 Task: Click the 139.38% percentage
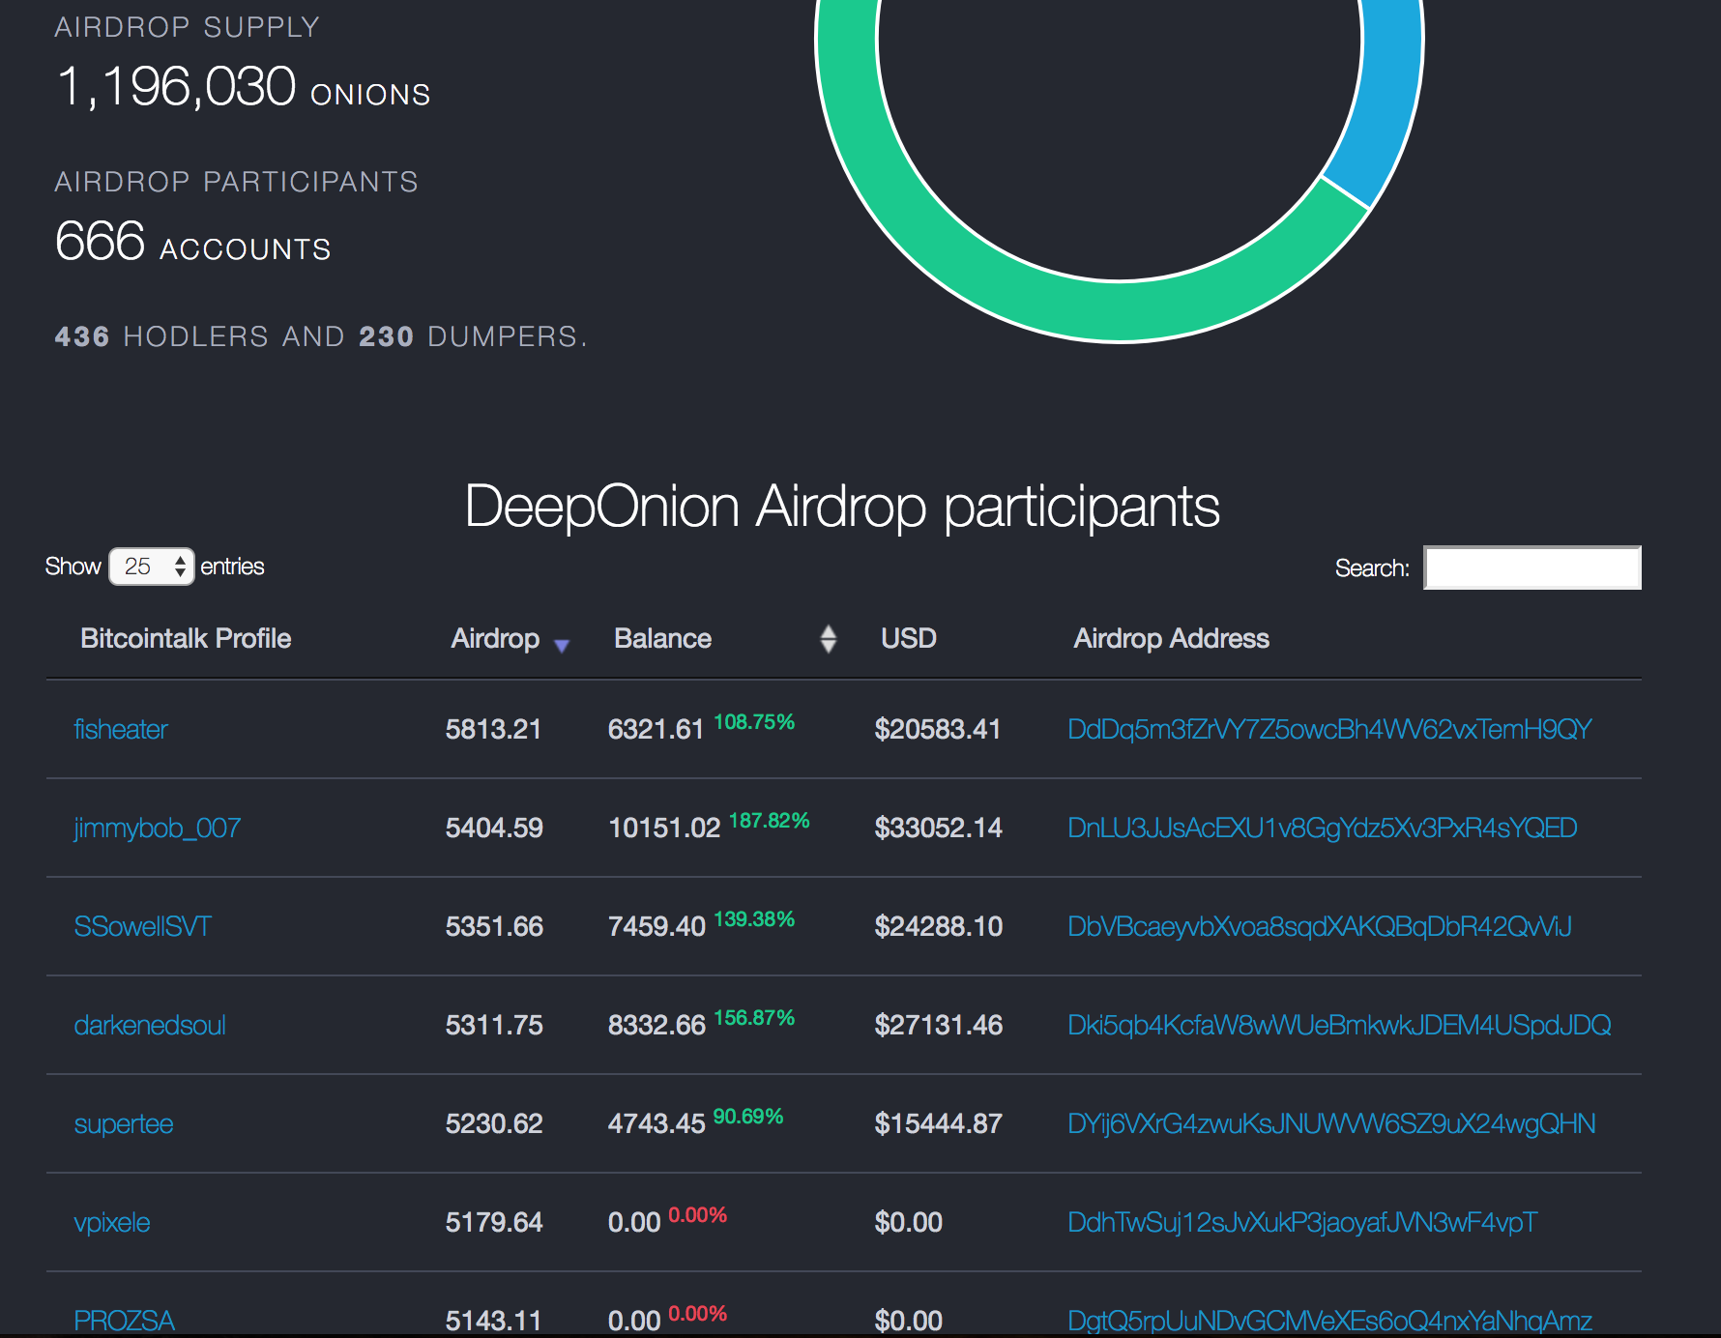point(754,919)
